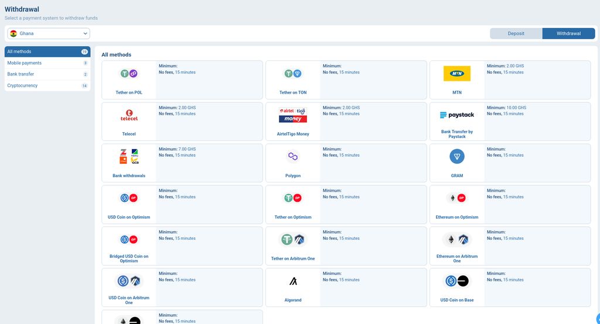Switch to the Deposit tab

[516, 33]
